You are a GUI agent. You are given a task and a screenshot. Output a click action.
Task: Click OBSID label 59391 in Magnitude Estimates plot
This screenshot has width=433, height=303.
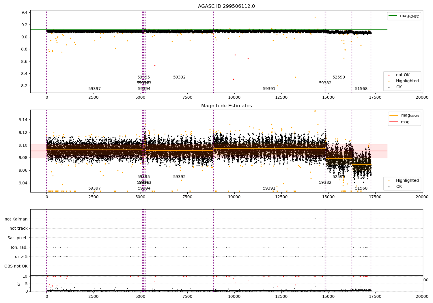pyautogui.click(x=269, y=188)
